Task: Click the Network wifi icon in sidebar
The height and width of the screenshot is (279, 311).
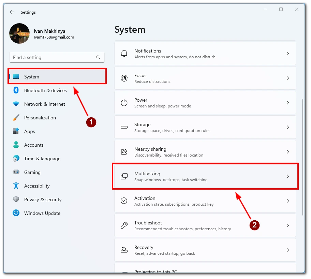Action: (16, 104)
